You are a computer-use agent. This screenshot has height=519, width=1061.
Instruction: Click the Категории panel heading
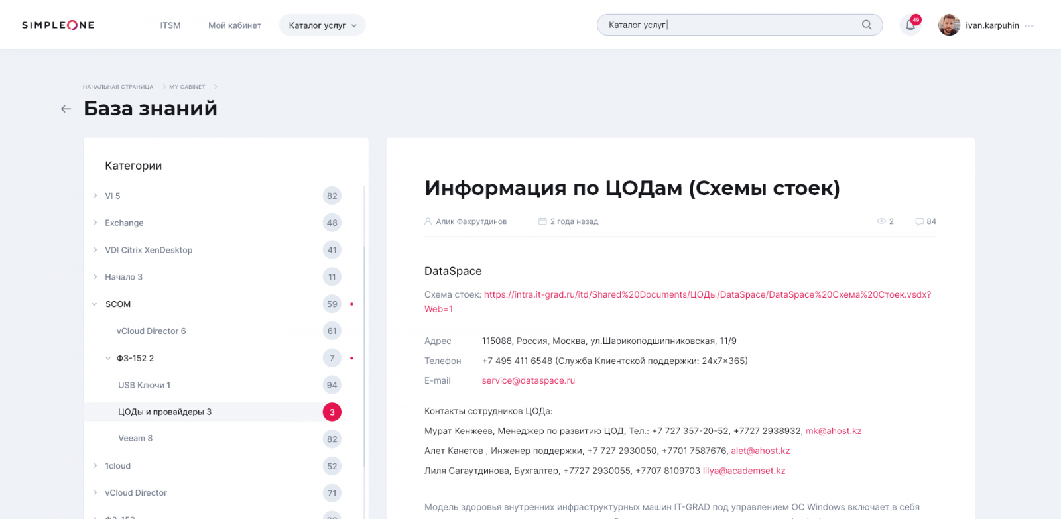(x=133, y=166)
